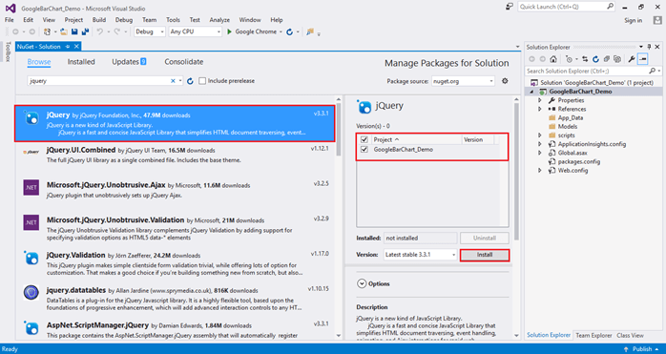
Task: Toggle the select-all Project header checkbox
Action: click(364, 139)
